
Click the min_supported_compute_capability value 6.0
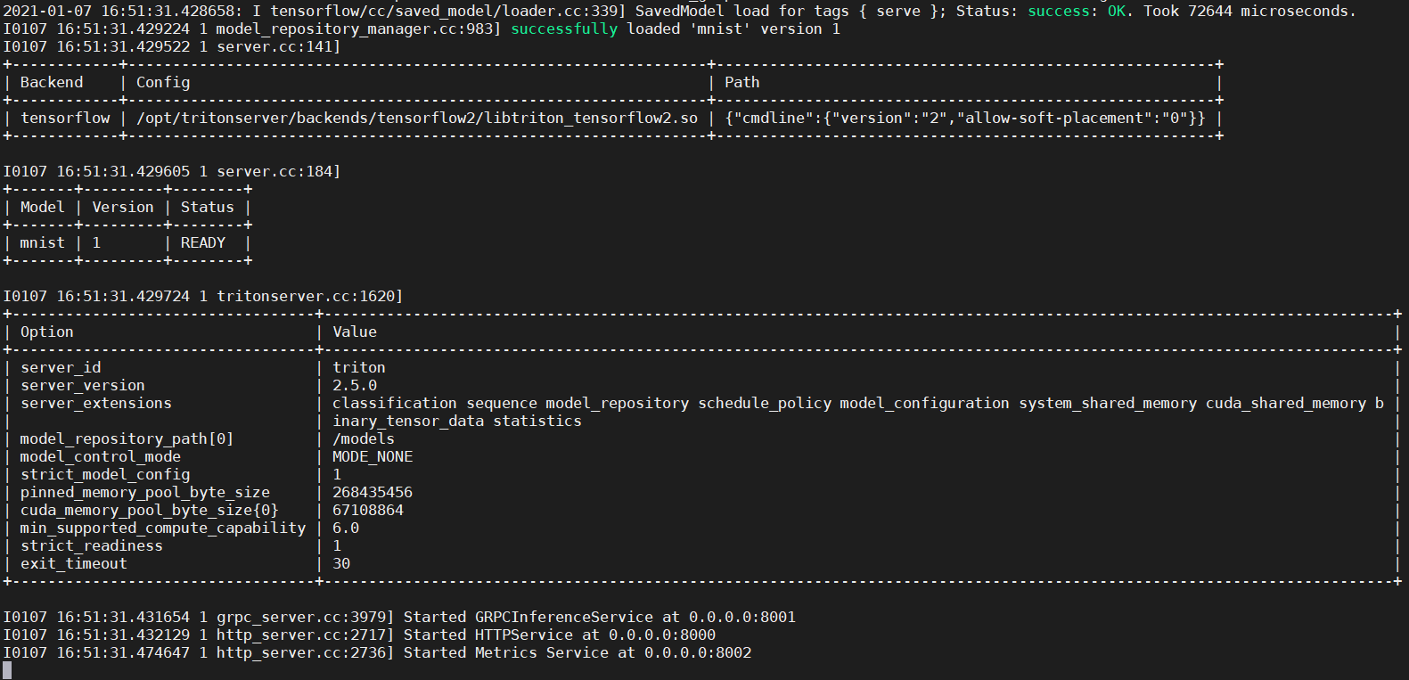click(x=345, y=528)
